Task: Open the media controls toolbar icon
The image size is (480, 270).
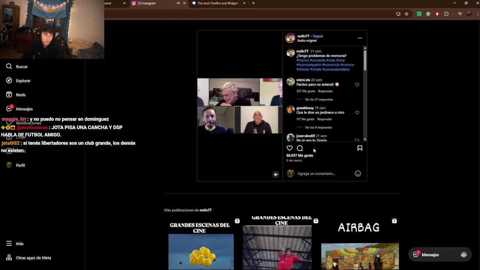Action: (460, 14)
